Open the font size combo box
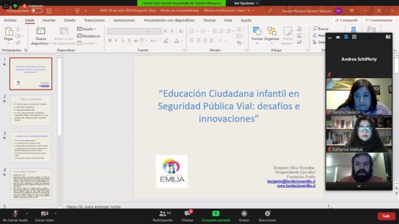This screenshot has width=399, height=224. click(156, 31)
